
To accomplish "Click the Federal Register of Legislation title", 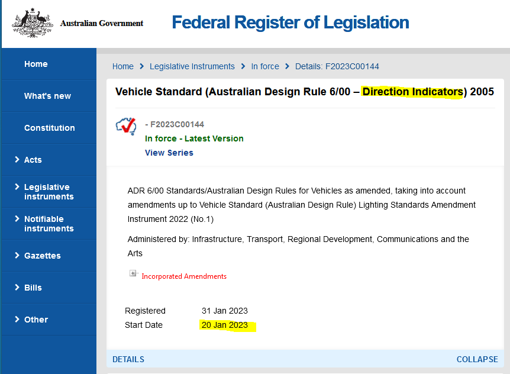I will (x=290, y=22).
